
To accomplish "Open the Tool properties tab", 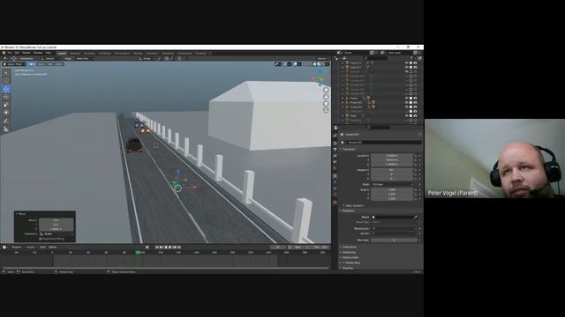I will [x=335, y=136].
